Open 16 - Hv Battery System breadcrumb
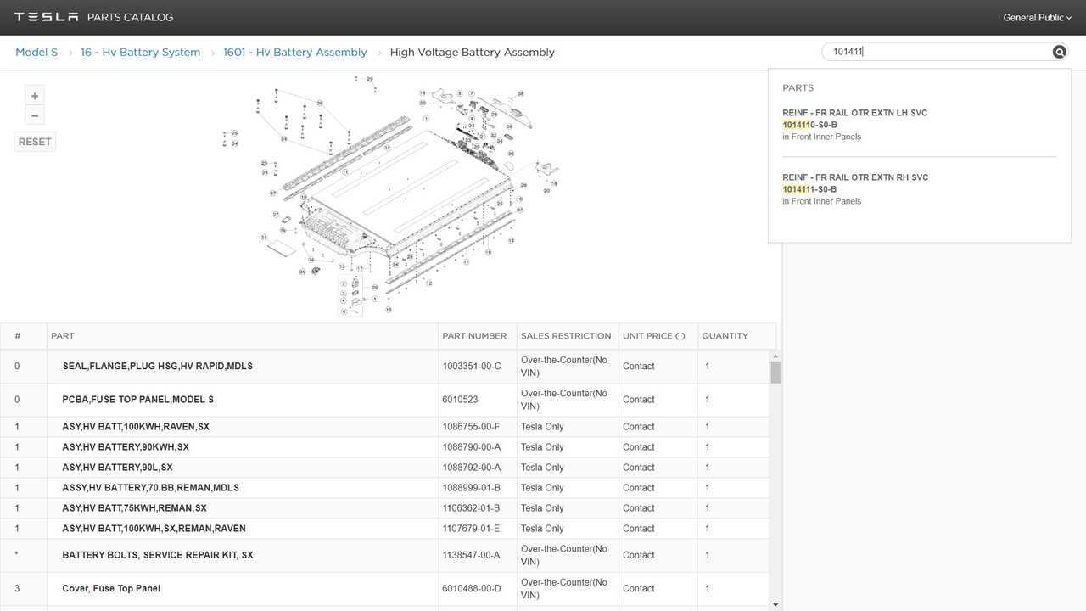The height and width of the screenshot is (611, 1086). (x=141, y=52)
